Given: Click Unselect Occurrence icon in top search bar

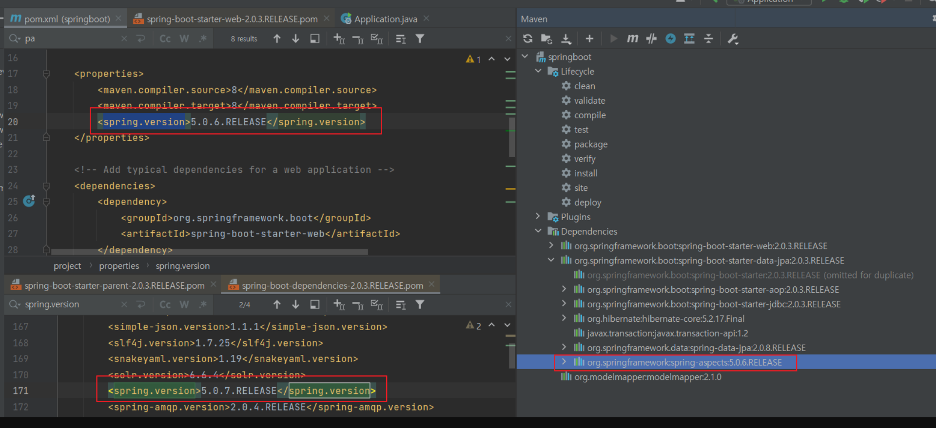Looking at the screenshot, I should click(358, 39).
